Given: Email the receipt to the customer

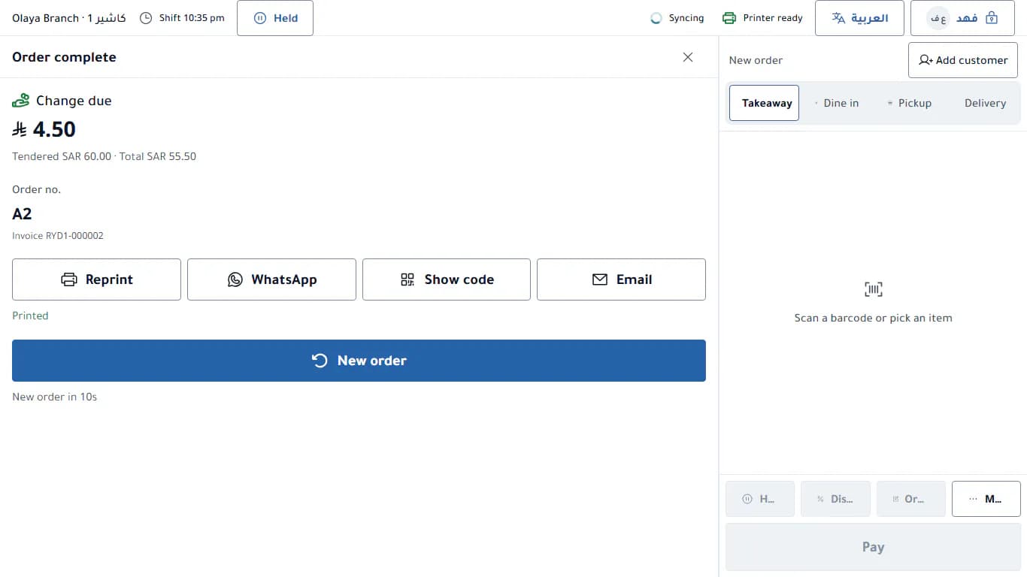Looking at the screenshot, I should pyautogui.click(x=621, y=279).
